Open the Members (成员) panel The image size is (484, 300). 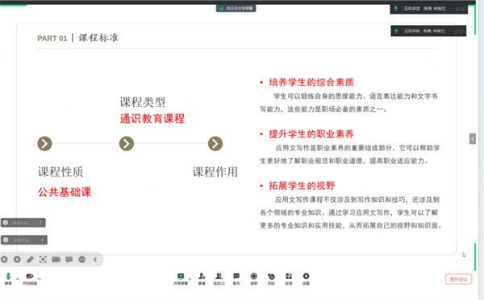point(219,278)
